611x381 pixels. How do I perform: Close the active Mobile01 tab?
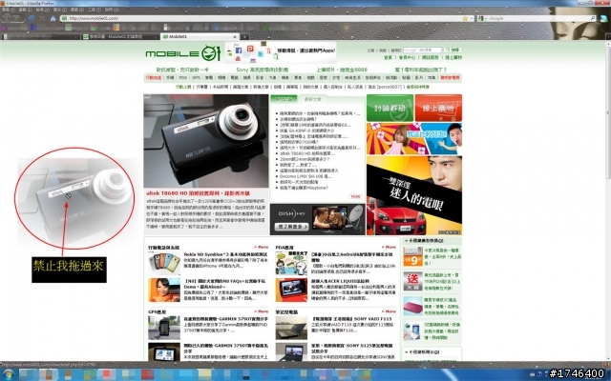tap(235, 36)
